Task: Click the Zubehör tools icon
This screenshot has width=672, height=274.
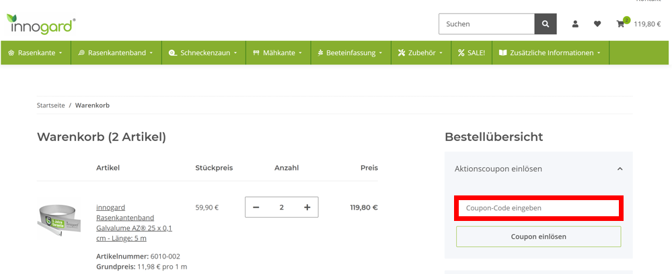Action: point(401,53)
